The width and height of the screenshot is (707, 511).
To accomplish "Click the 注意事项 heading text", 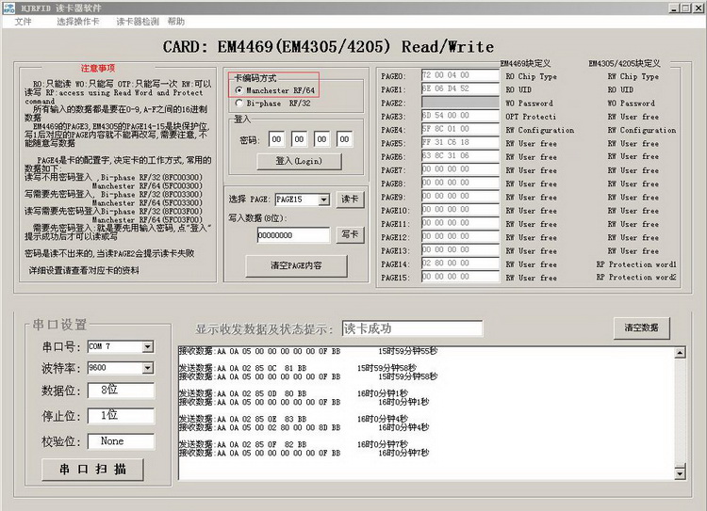I will (98, 69).
